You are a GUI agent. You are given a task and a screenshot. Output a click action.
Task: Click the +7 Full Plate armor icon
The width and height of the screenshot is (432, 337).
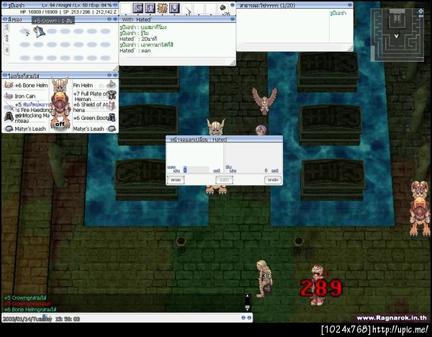112,95
